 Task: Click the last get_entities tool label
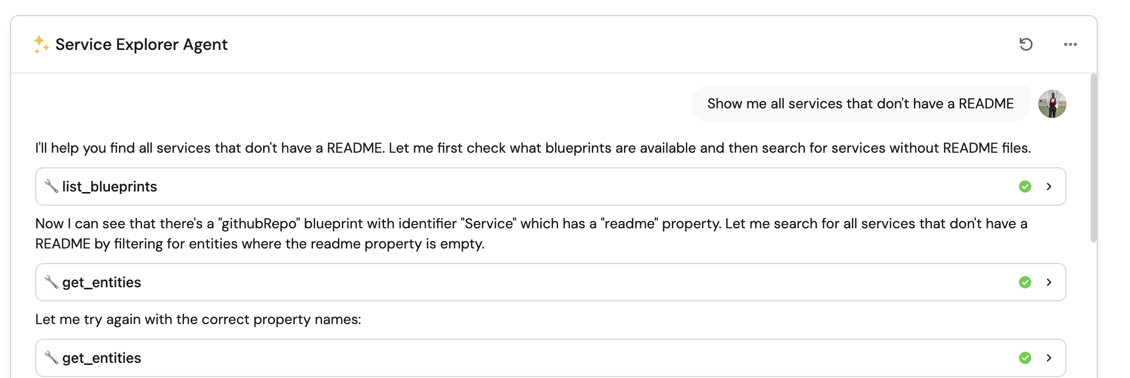[101, 358]
